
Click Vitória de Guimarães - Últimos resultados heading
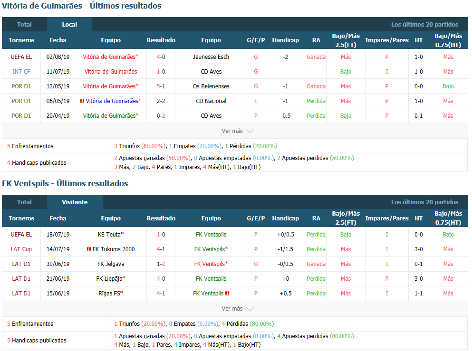point(82,6)
